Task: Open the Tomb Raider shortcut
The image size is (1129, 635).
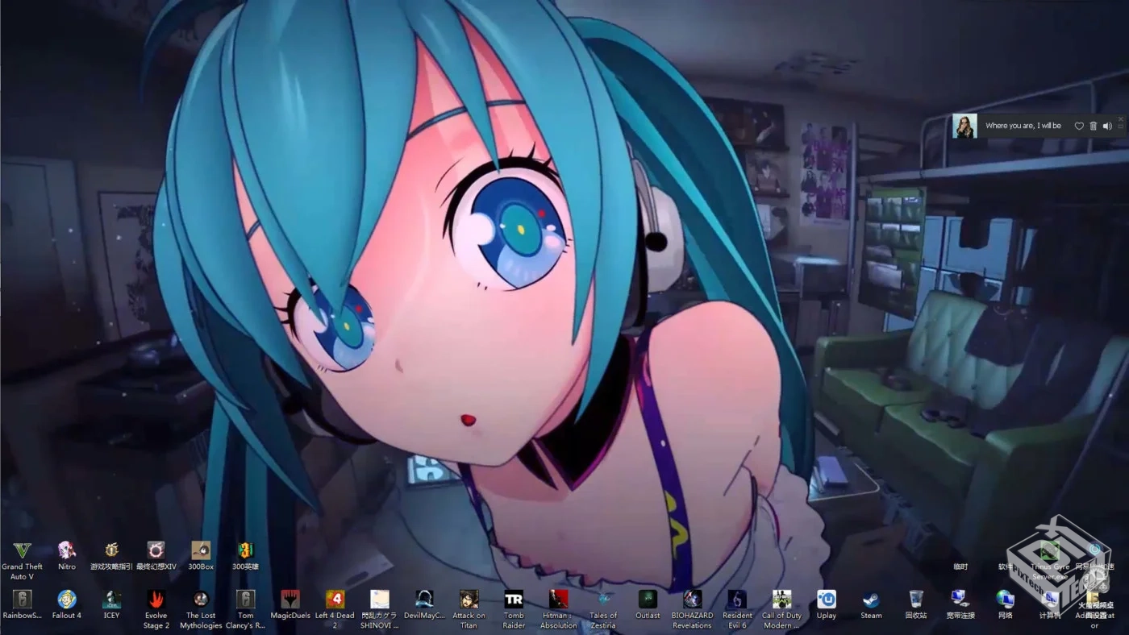Action: pos(514,600)
